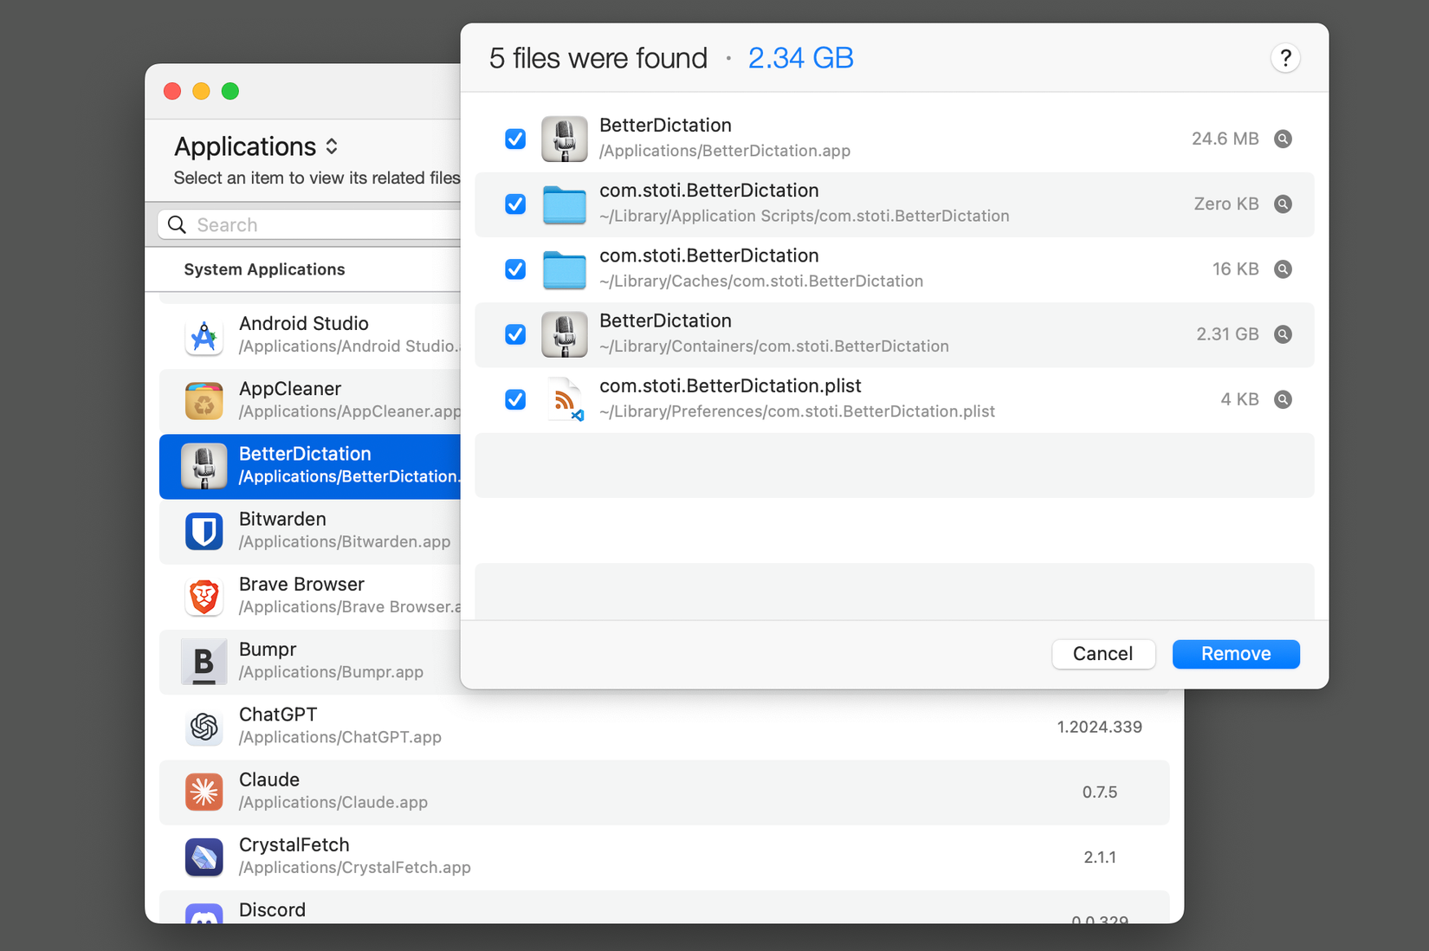Open help via the question mark button

1285,58
